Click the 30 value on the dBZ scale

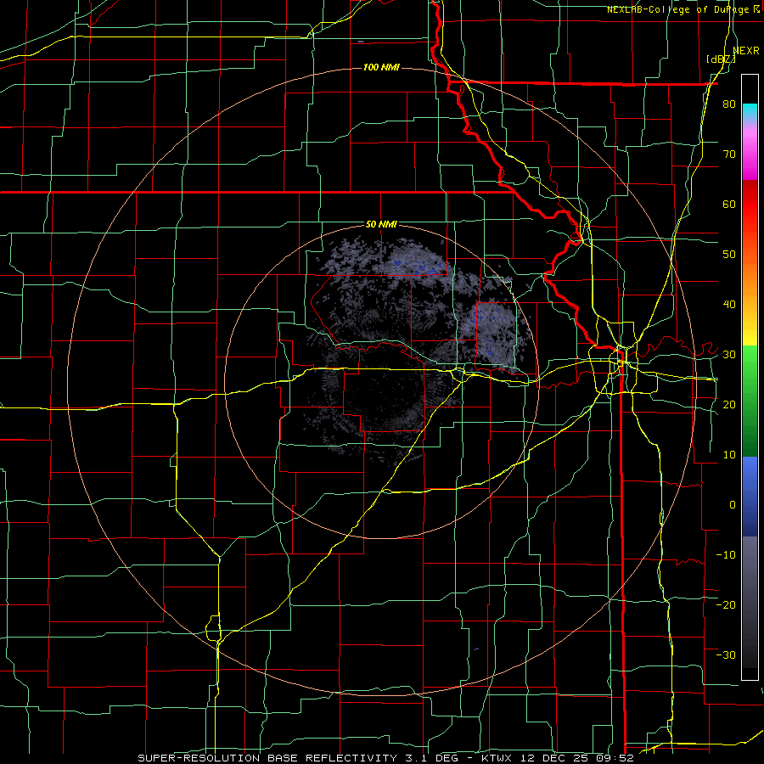(729, 354)
